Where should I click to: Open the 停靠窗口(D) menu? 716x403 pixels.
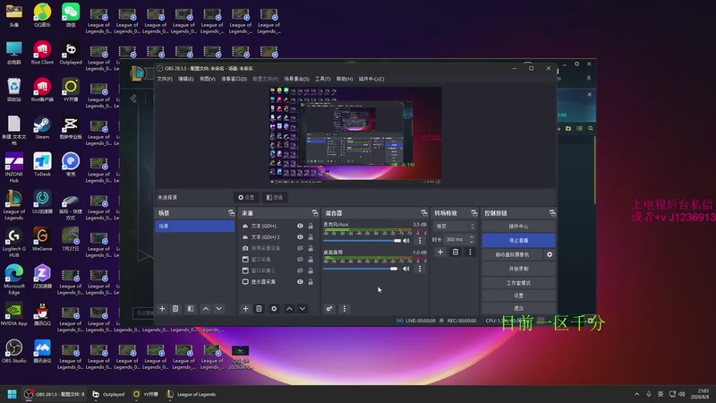234,79
